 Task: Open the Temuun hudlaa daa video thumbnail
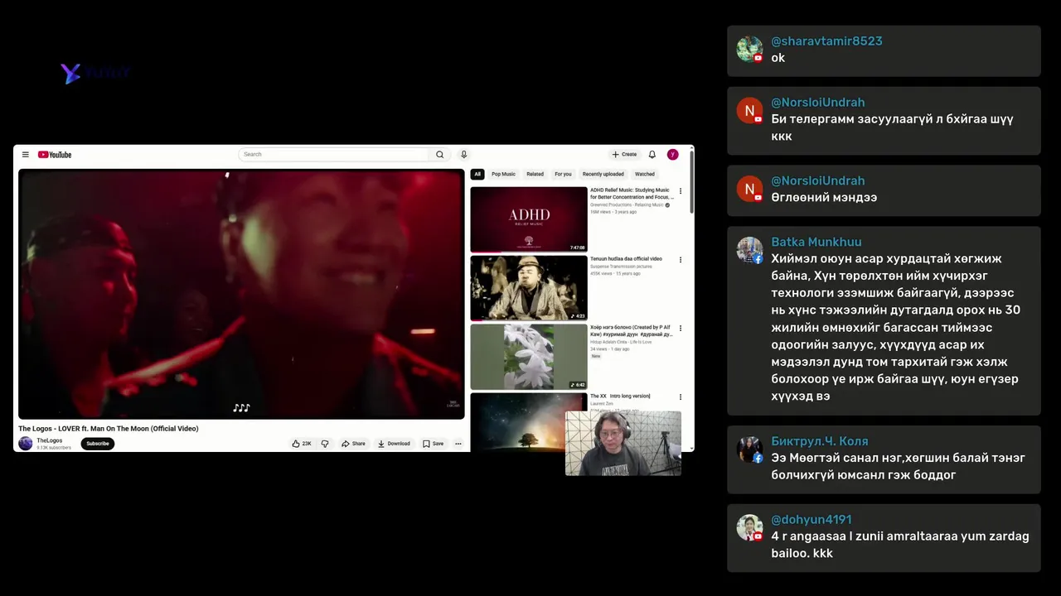click(529, 288)
